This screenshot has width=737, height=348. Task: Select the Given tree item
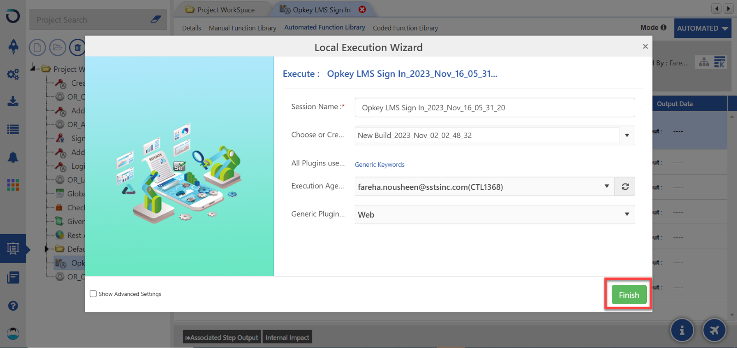pyautogui.click(x=70, y=221)
